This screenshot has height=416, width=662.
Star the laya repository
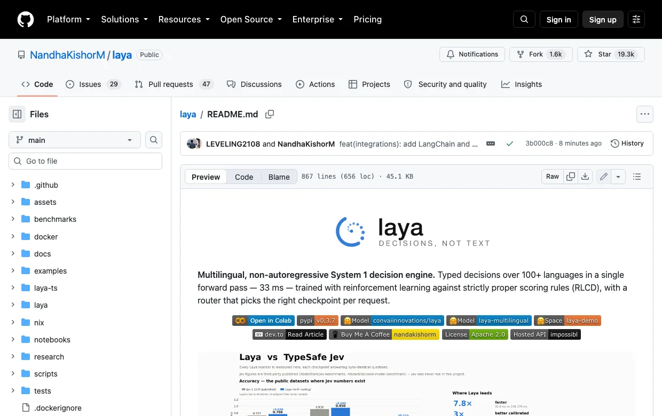pos(611,54)
